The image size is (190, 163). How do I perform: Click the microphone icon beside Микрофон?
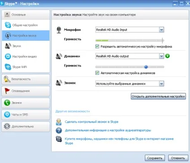59,30
